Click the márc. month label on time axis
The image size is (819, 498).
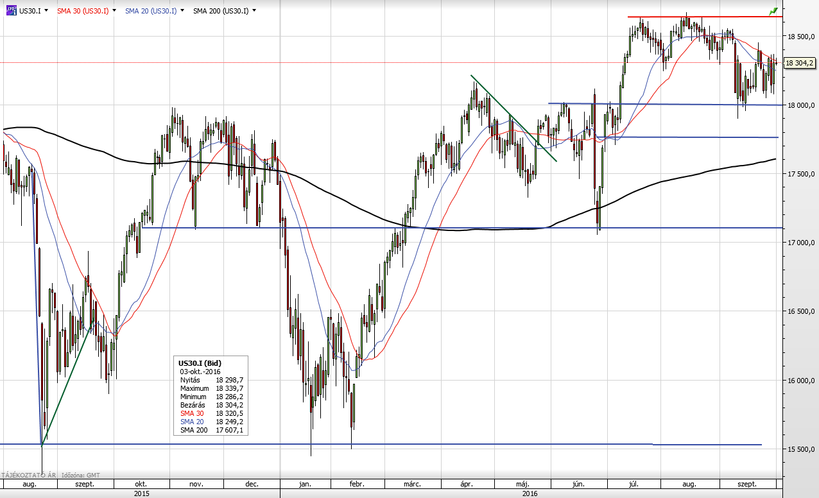pyautogui.click(x=411, y=483)
